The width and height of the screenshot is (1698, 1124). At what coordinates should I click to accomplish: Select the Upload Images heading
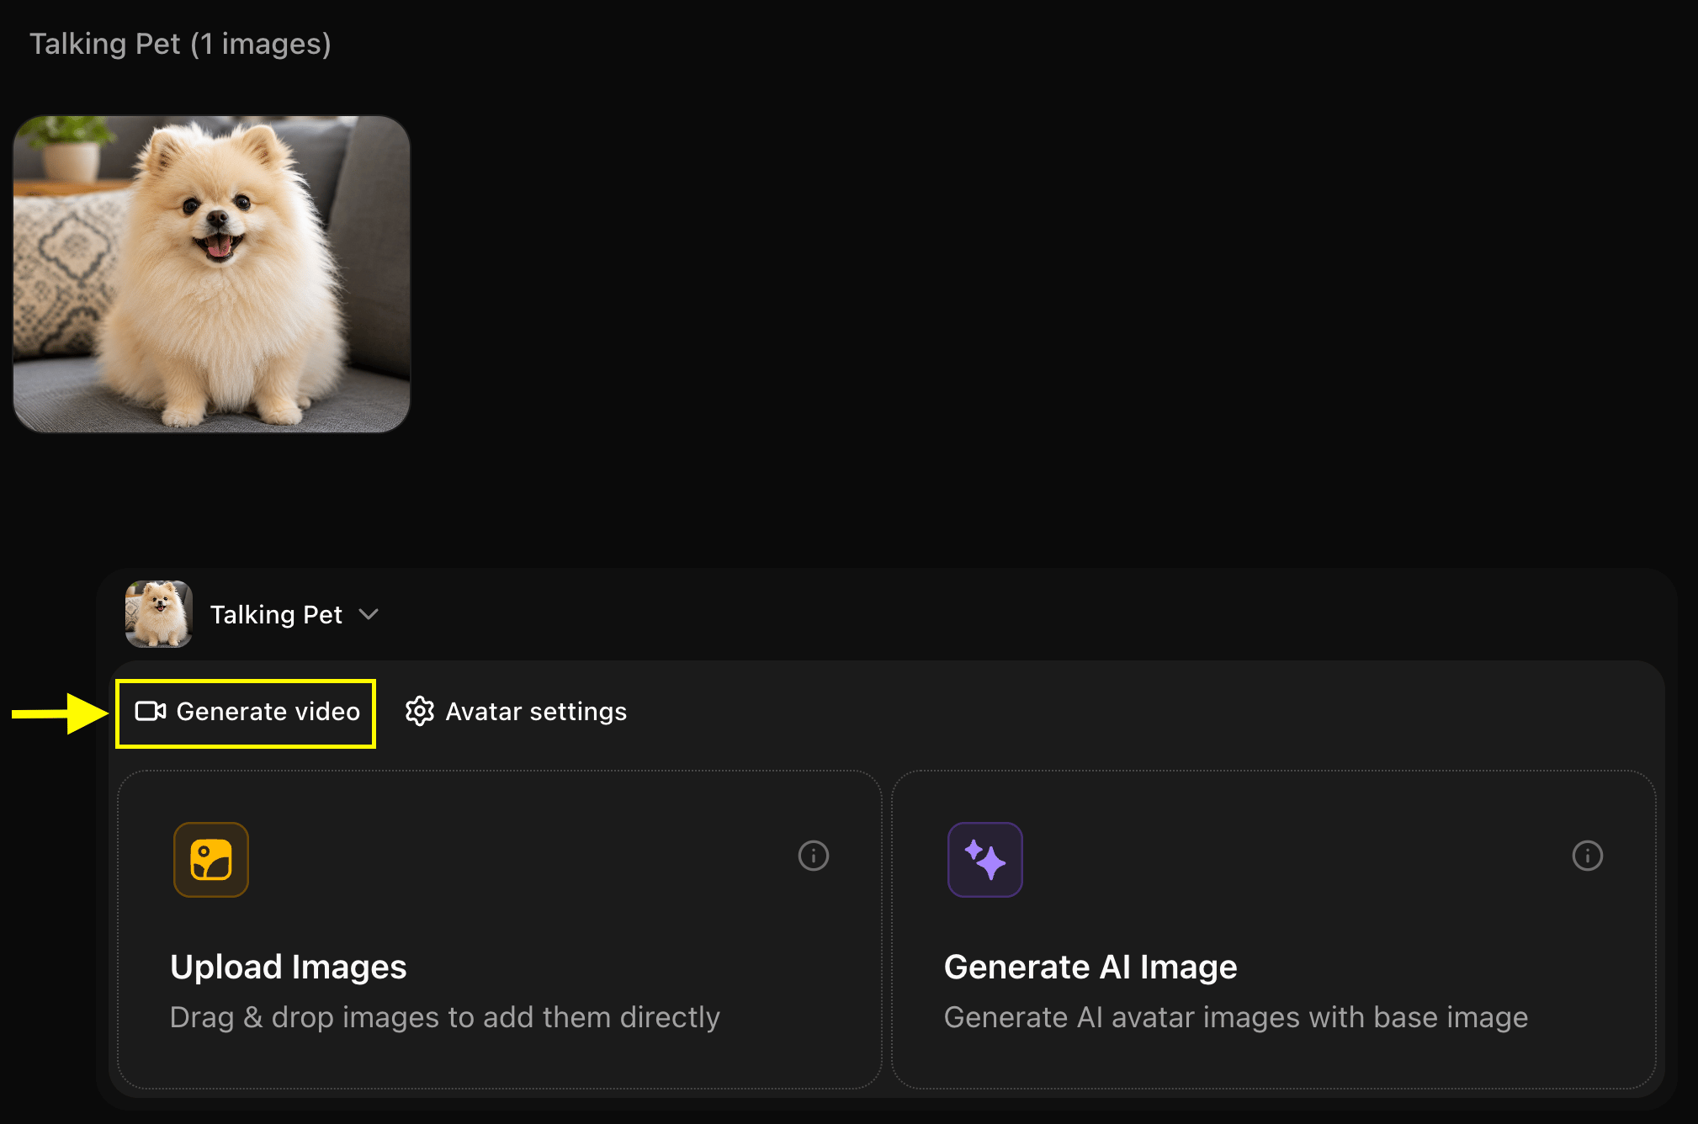tap(289, 967)
